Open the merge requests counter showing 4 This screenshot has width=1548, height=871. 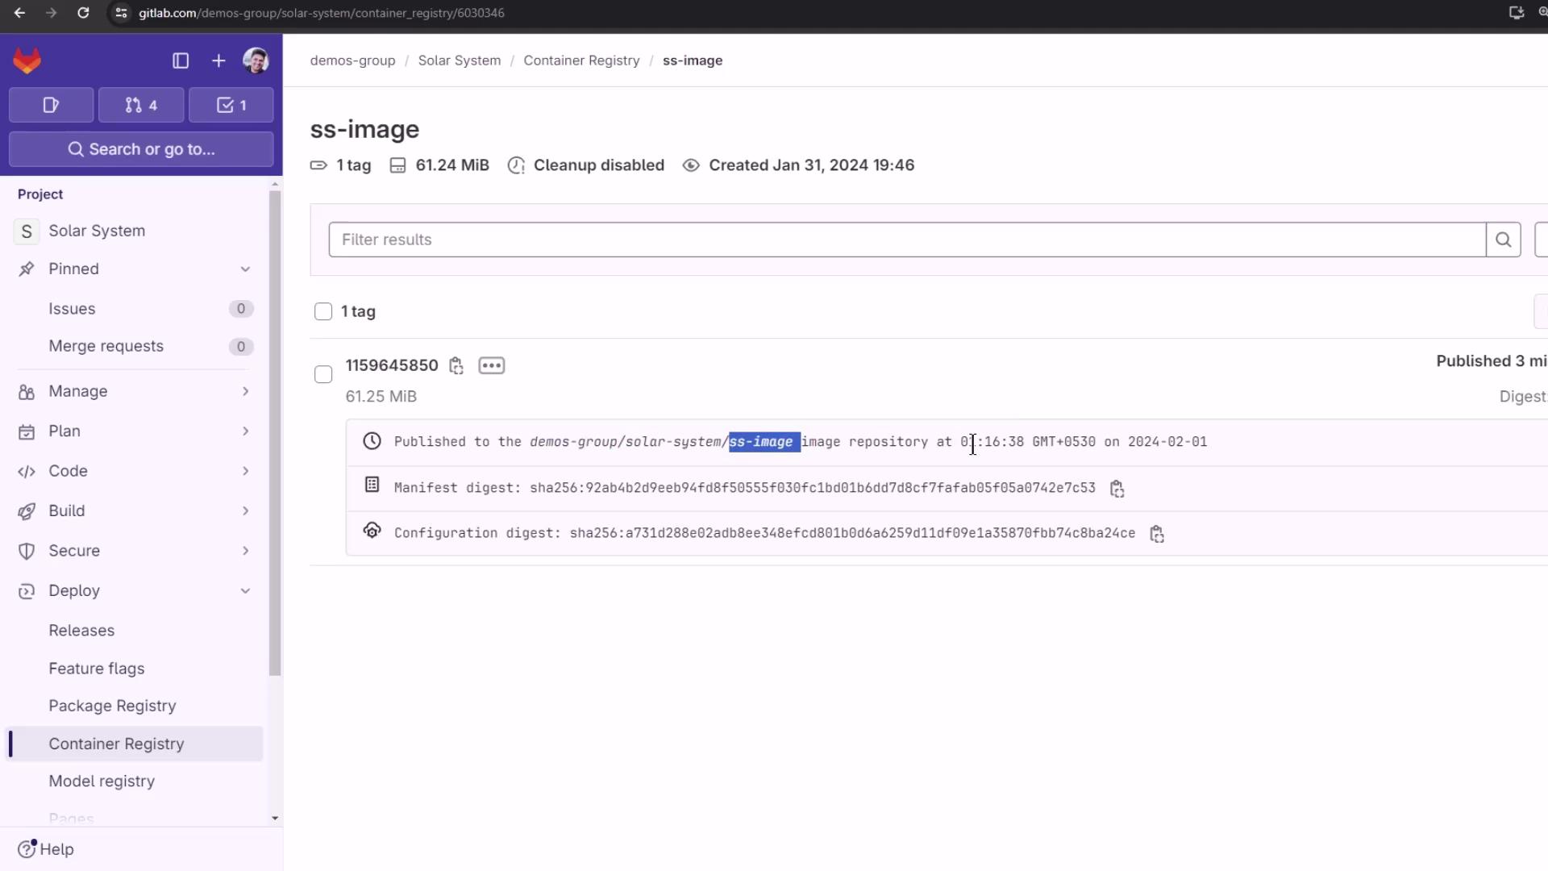141,105
